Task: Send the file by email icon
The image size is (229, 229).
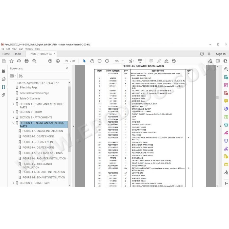Action: click(x=218, y=61)
